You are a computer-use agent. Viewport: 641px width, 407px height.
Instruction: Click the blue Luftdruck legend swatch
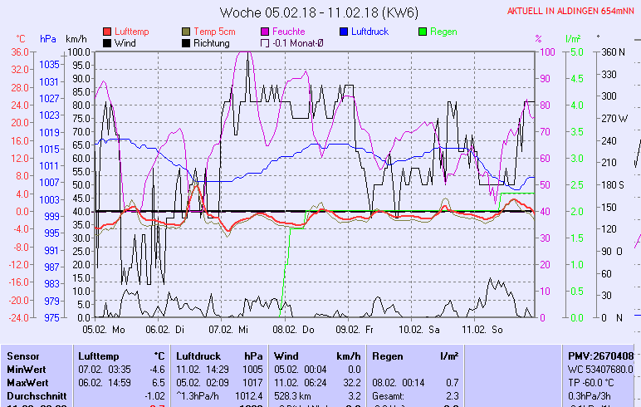point(345,32)
